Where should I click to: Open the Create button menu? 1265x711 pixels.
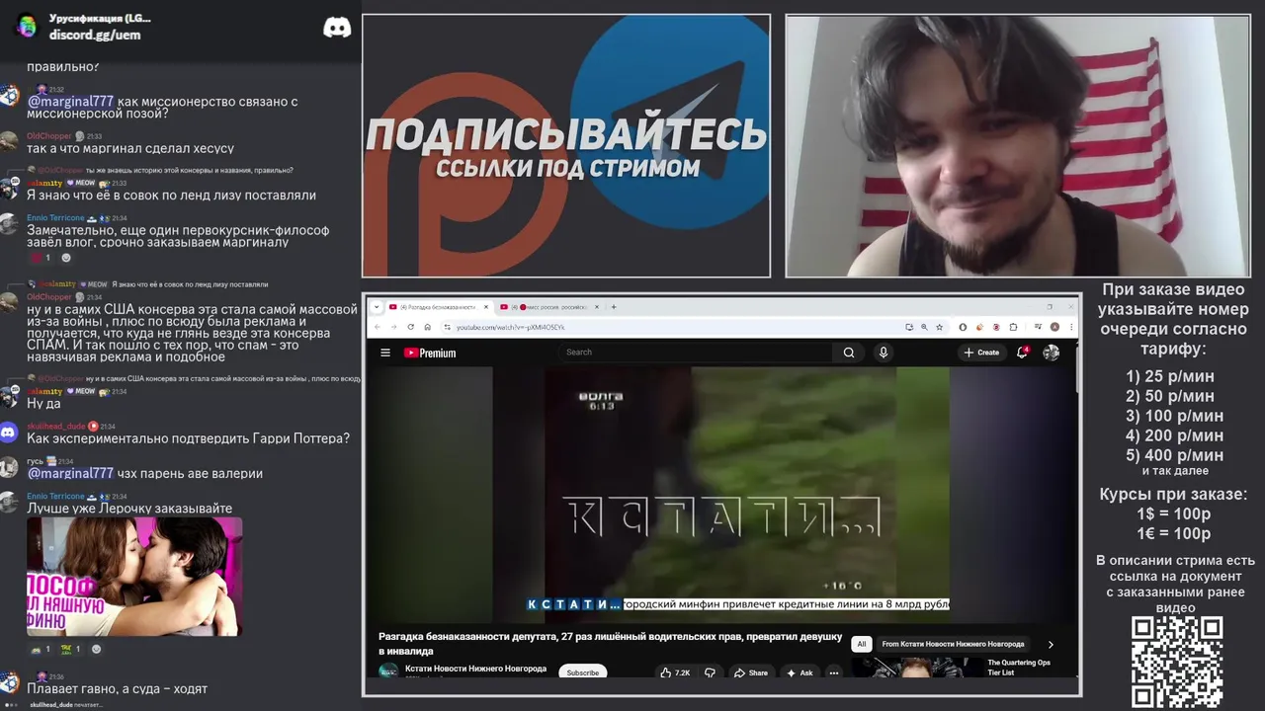(981, 353)
